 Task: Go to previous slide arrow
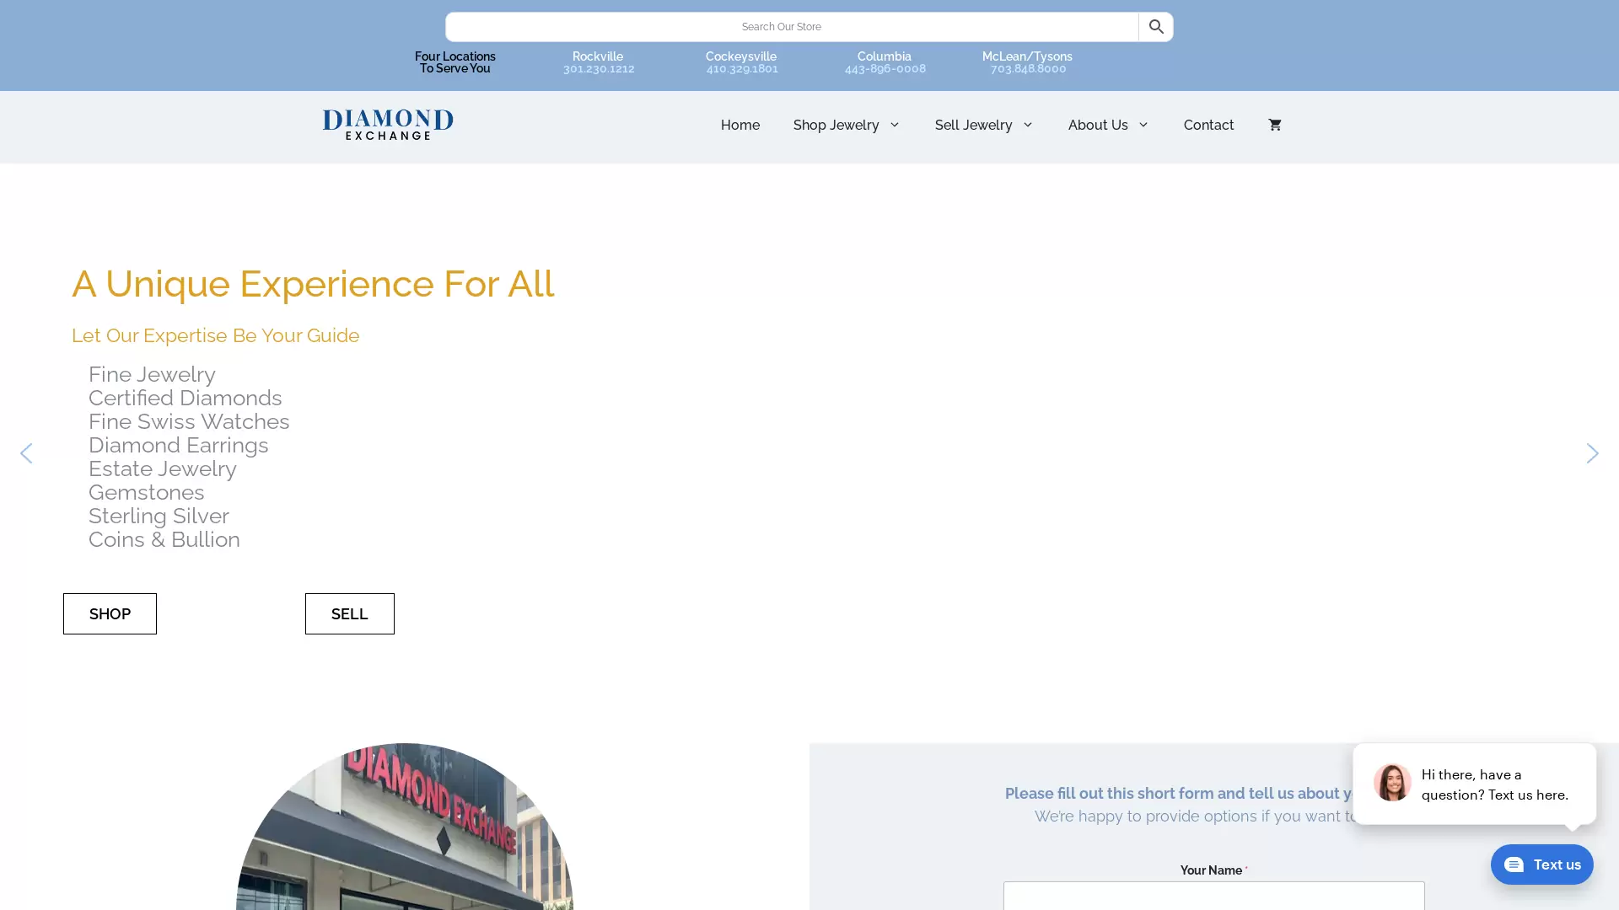(x=26, y=453)
